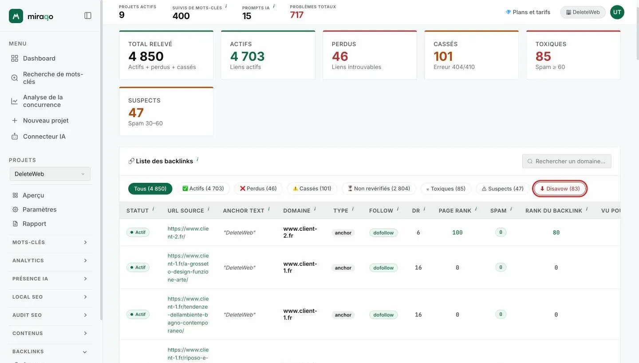
Task: Select the Tous (4 850) filter tab
Action: (x=150, y=189)
